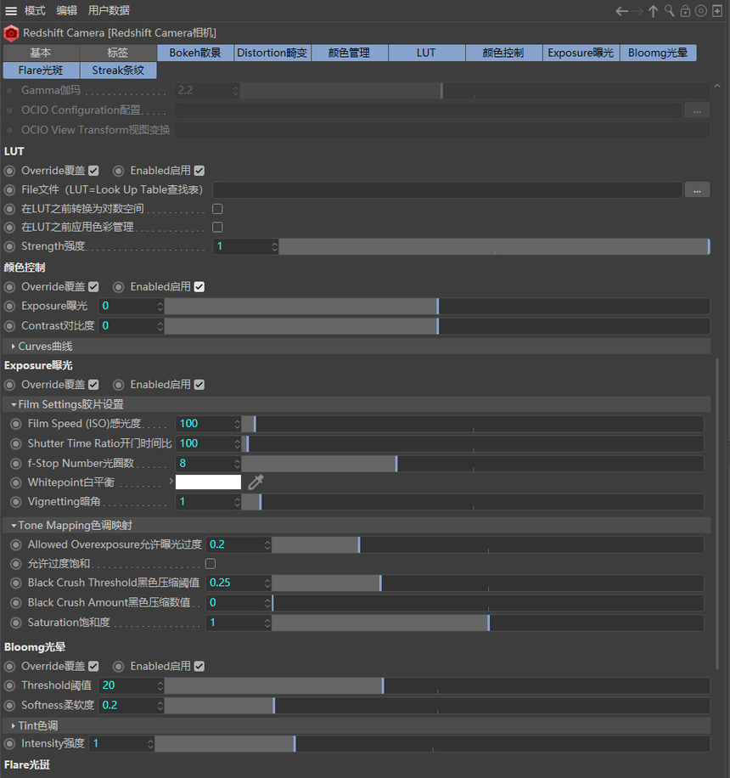Click the animation dot beside Saturation饱和度
Screen dimensions: 730x778
pos(16,623)
